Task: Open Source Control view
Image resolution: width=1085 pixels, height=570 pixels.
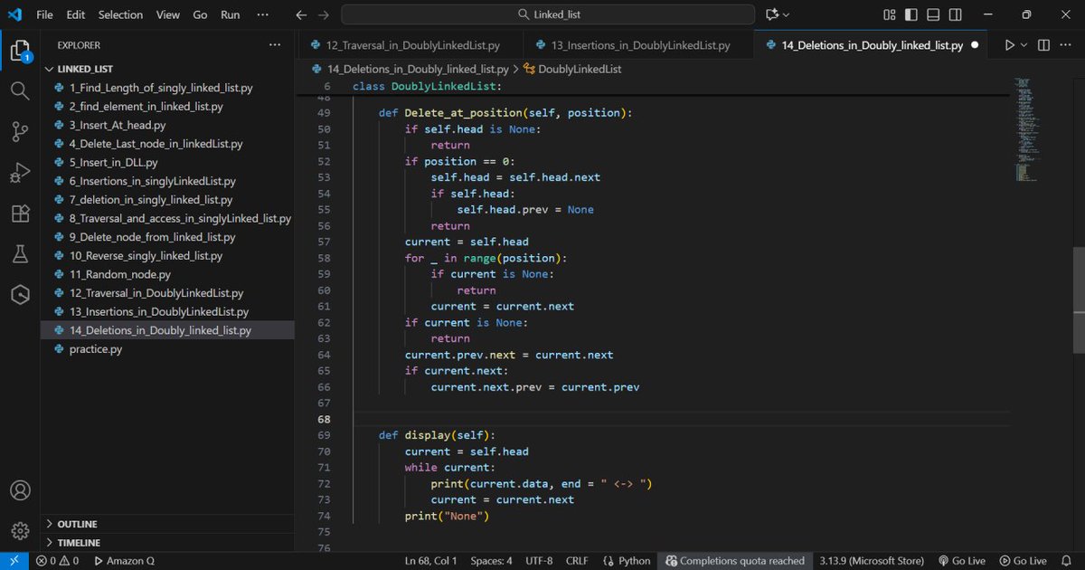Action: (20, 131)
